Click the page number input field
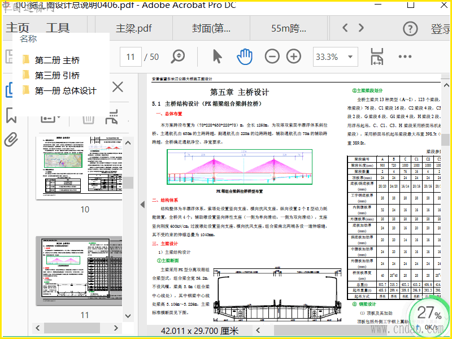Image resolution: width=452 pixels, height=339 pixels. 131,56
